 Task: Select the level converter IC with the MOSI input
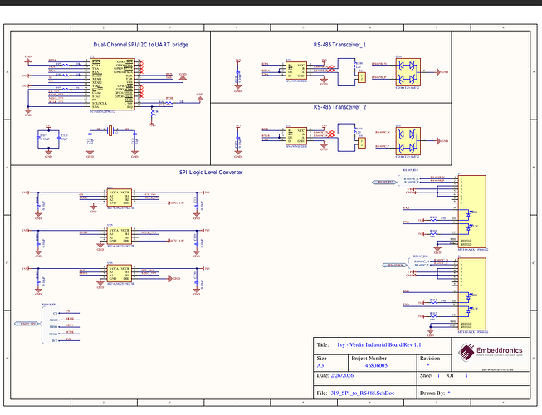pos(120,236)
